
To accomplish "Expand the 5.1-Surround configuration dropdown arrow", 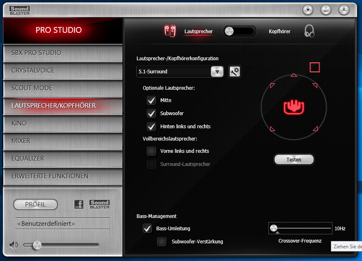I will (217, 71).
